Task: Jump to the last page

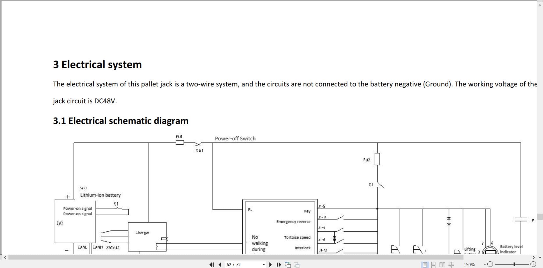Action: pyautogui.click(x=279, y=265)
